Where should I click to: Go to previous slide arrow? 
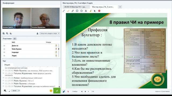[x=82, y=91]
